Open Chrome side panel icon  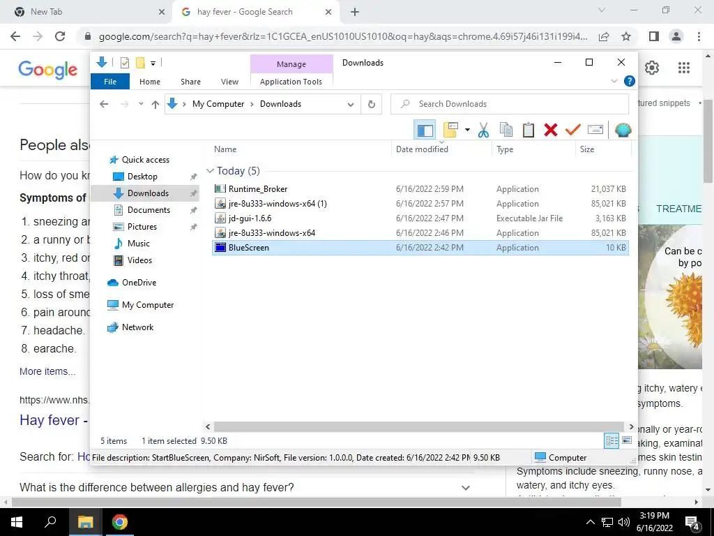point(654,36)
